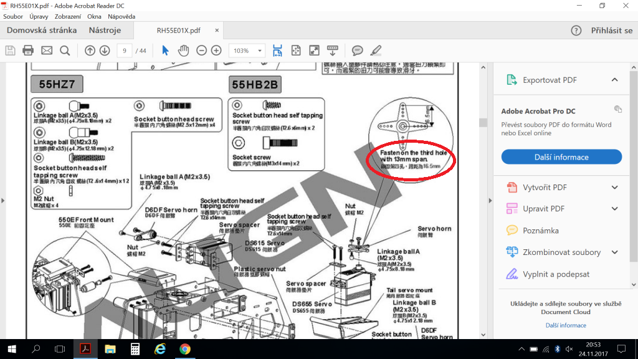Image resolution: width=638 pixels, height=359 pixels.
Task: Go to previous page arrow
Action: 90,50
